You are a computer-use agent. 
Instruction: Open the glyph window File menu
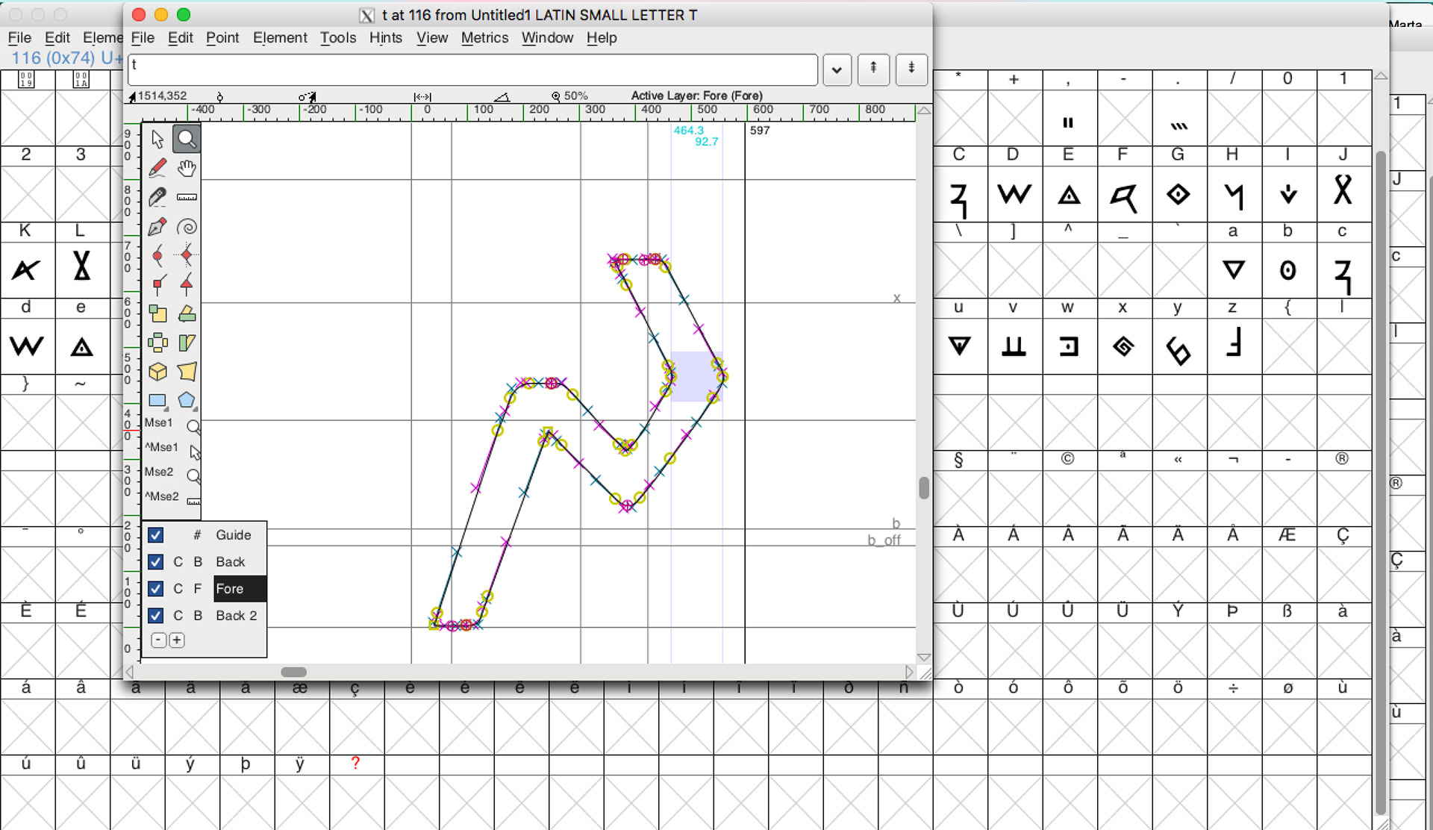[143, 38]
